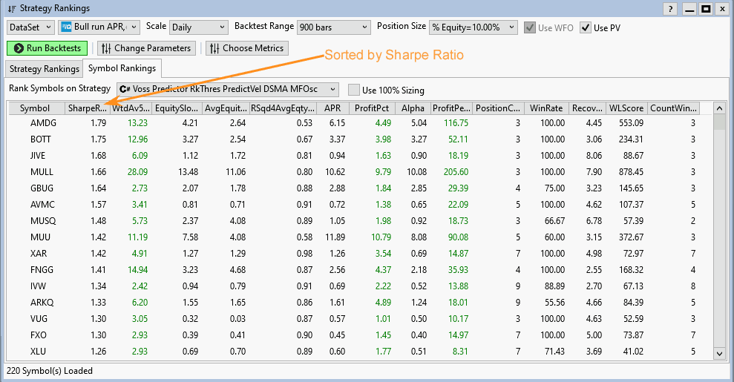Click the help question mark button
This screenshot has width=734, height=382.
click(x=671, y=9)
